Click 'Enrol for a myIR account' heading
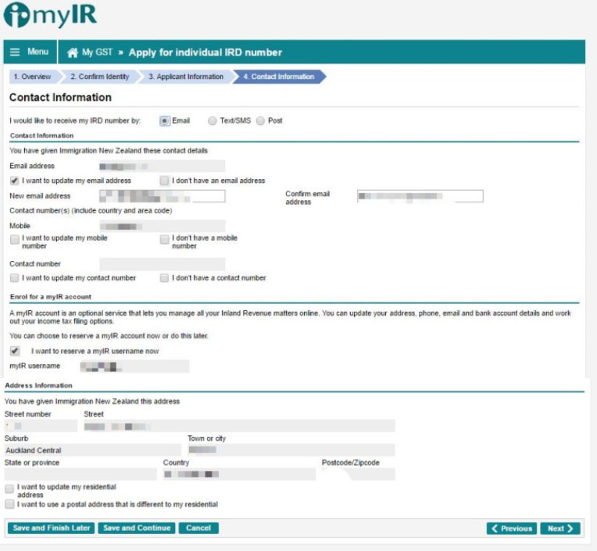 (x=51, y=297)
